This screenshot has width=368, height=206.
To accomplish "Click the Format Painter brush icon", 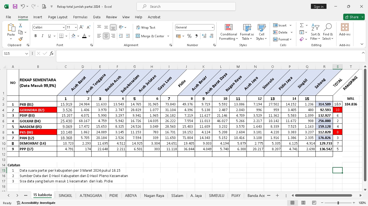I will (20, 39).
